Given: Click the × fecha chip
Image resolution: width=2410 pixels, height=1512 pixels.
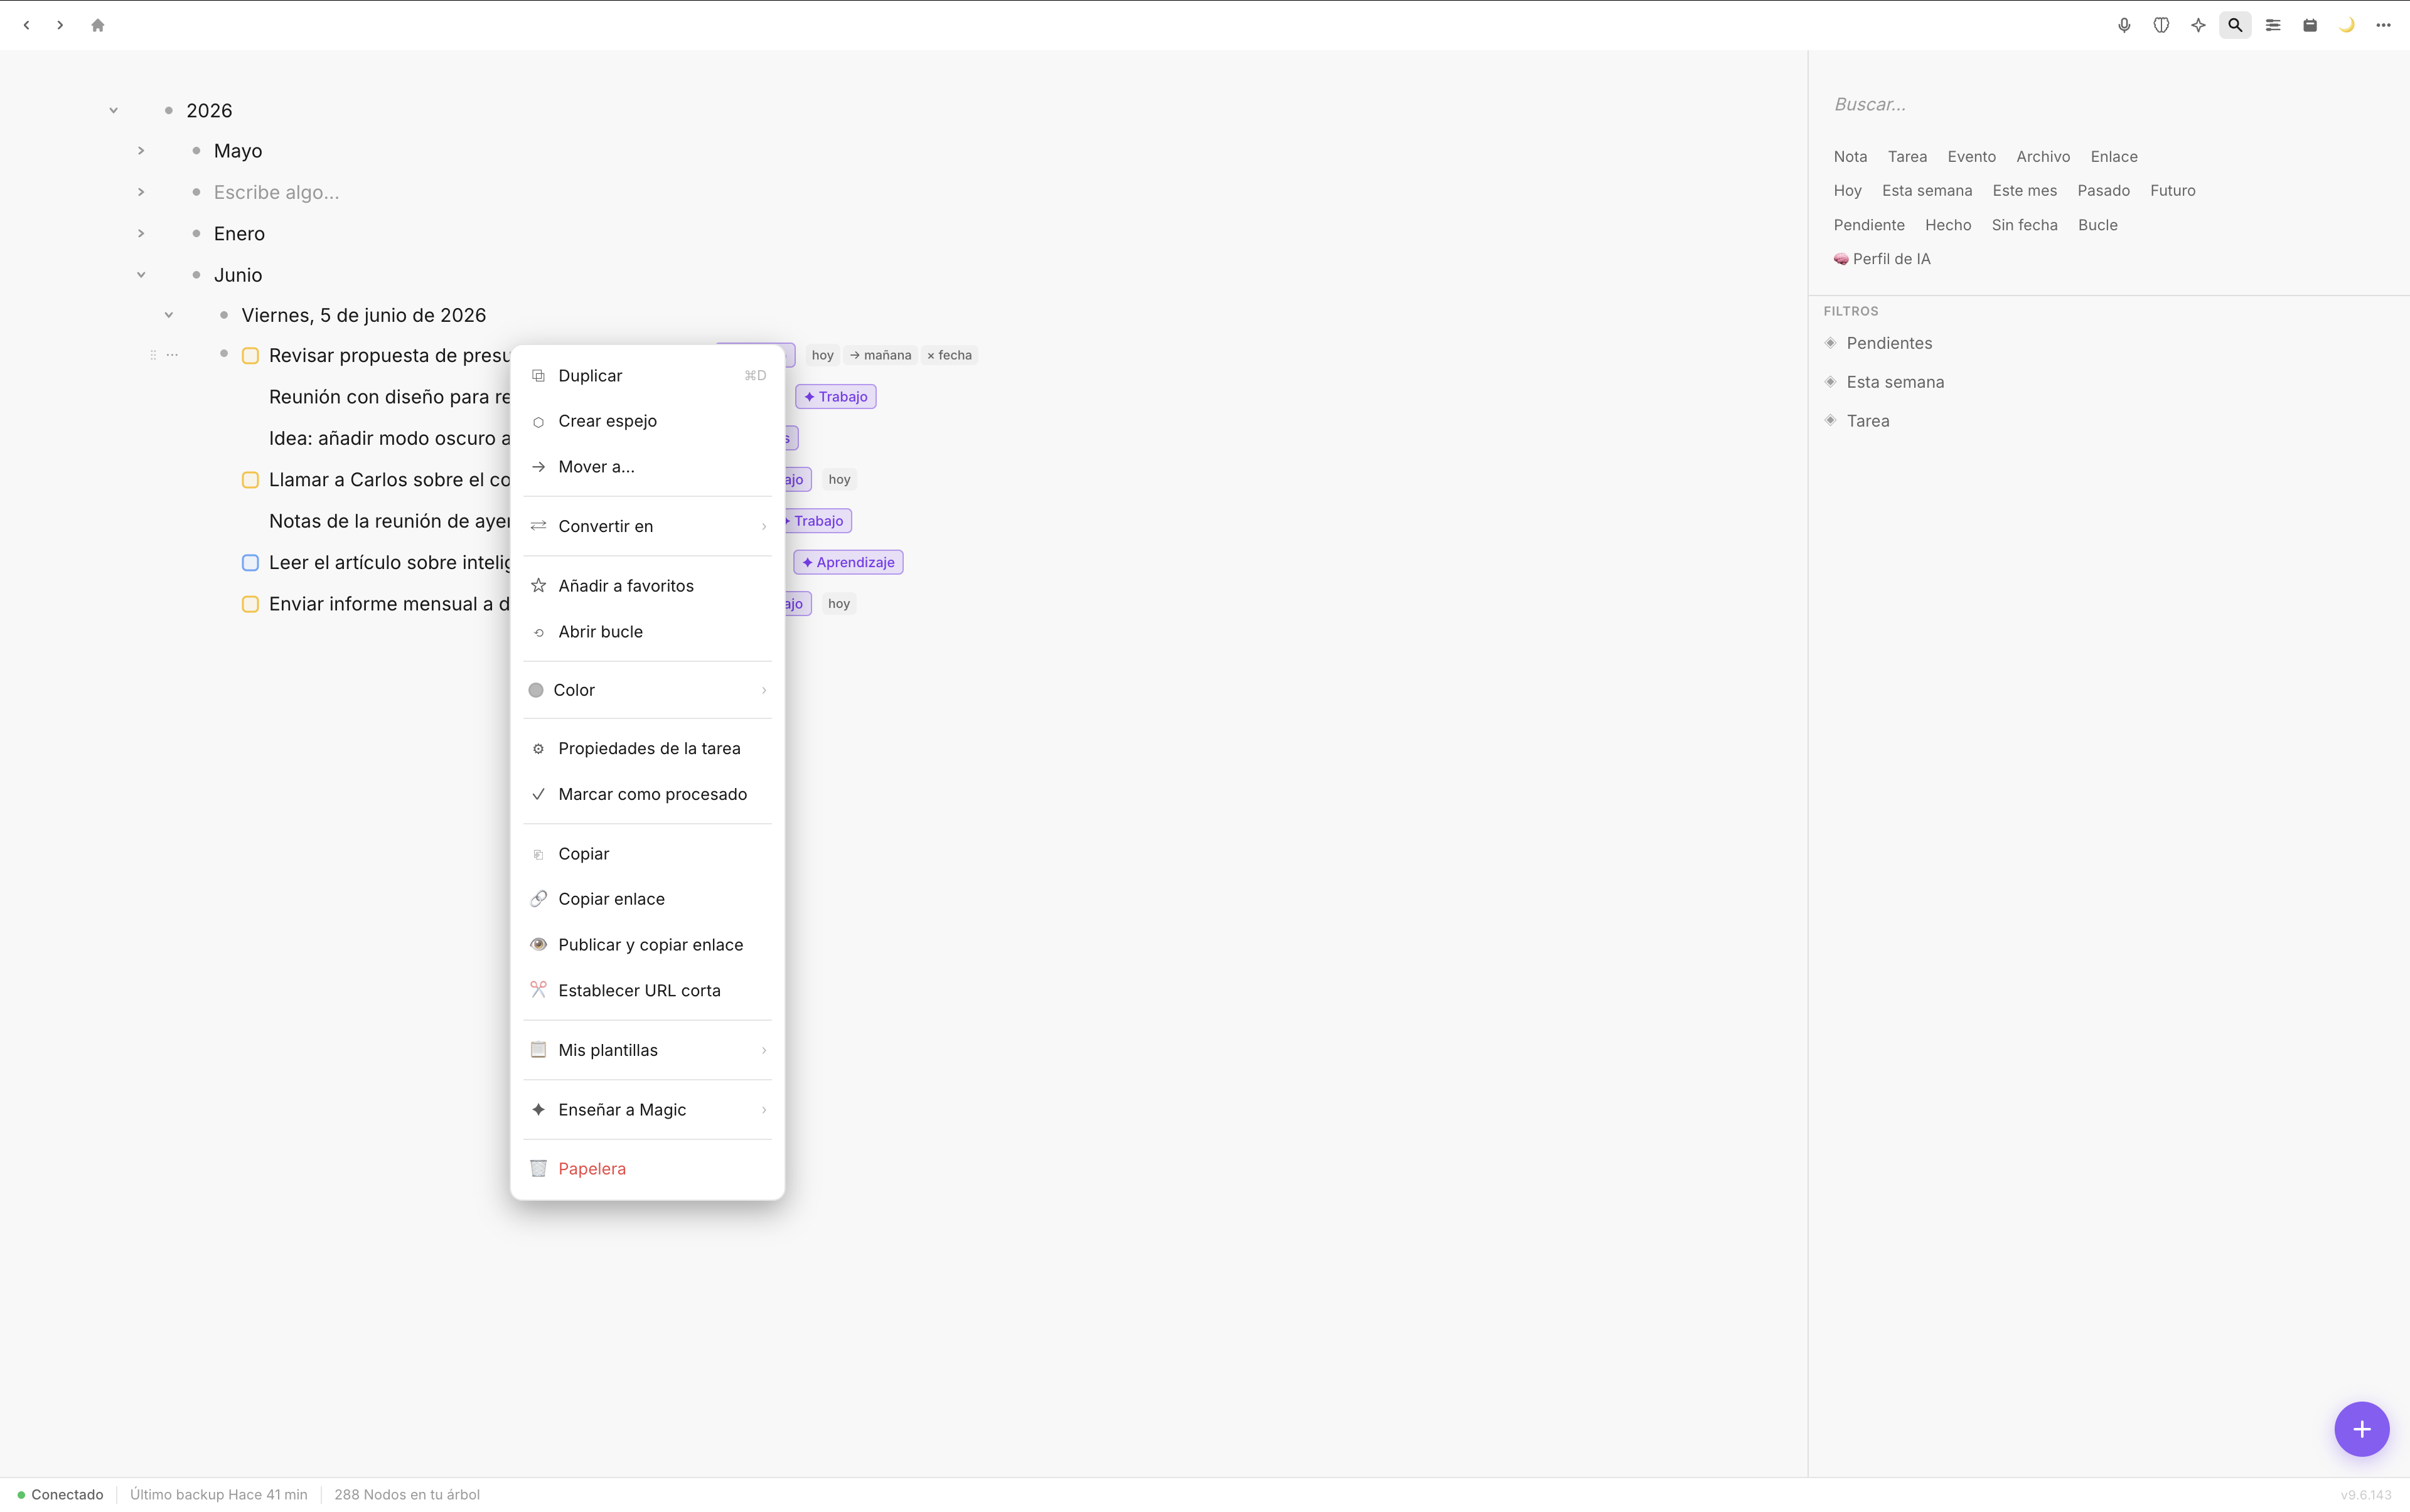Looking at the screenshot, I should [950, 355].
